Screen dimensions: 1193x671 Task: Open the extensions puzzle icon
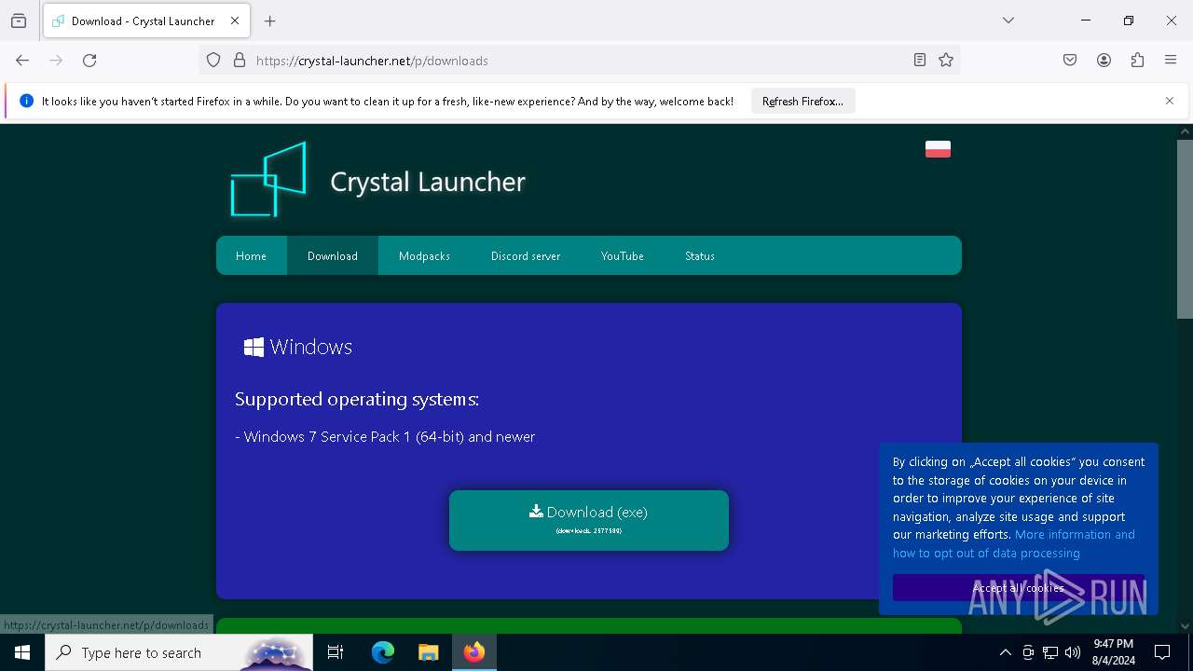(1137, 61)
